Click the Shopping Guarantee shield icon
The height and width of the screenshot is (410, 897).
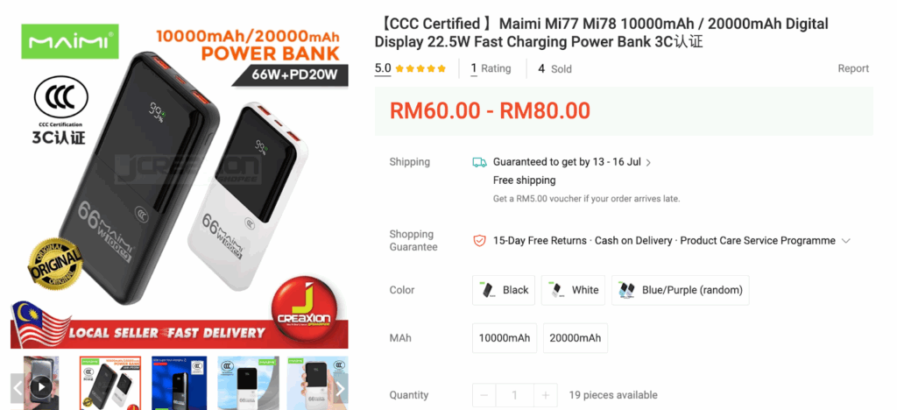(479, 241)
